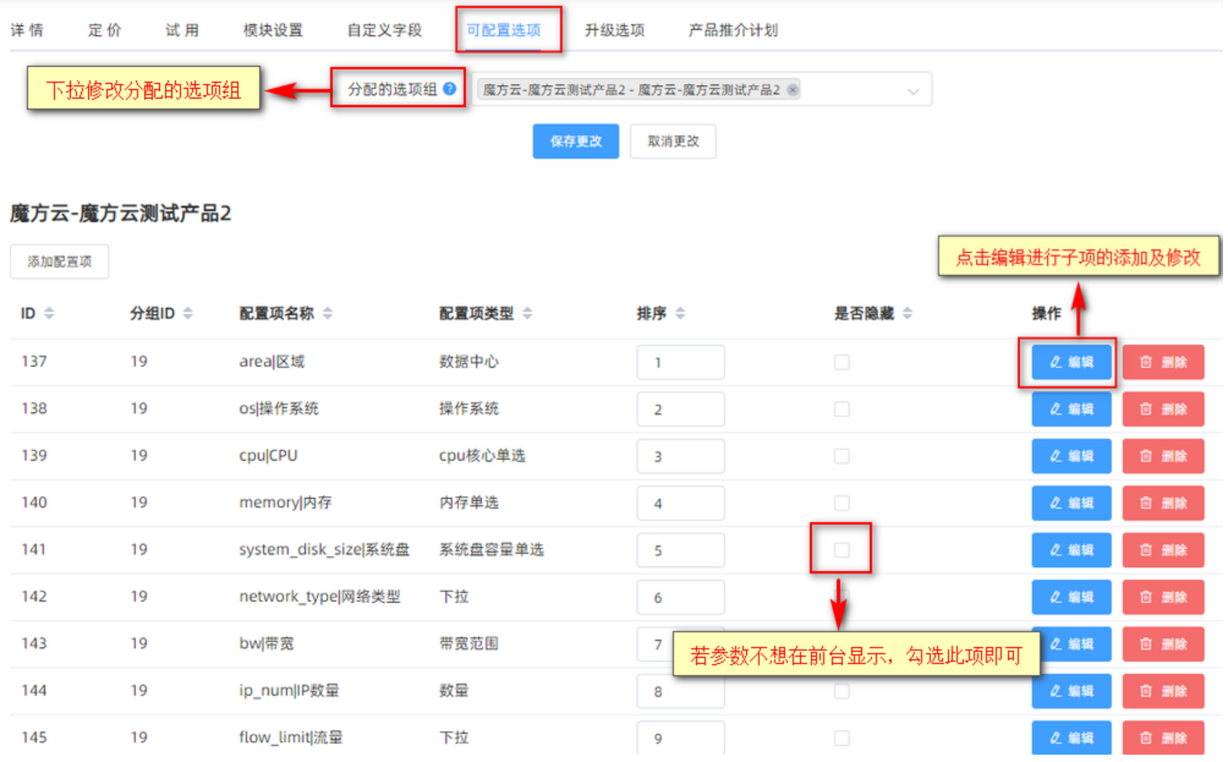Go to the 模块设置 tab

click(x=273, y=30)
